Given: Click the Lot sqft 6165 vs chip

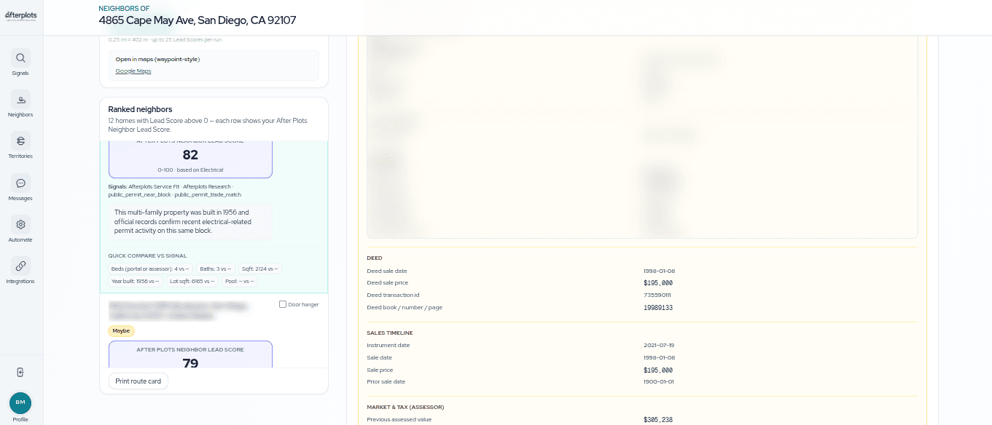Looking at the screenshot, I should [x=192, y=281].
